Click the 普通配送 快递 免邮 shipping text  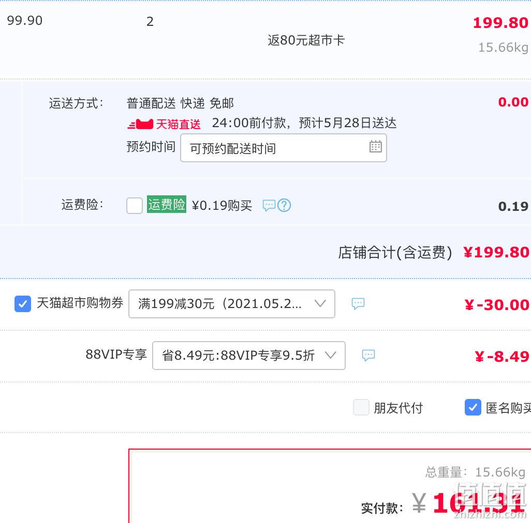pos(180,103)
